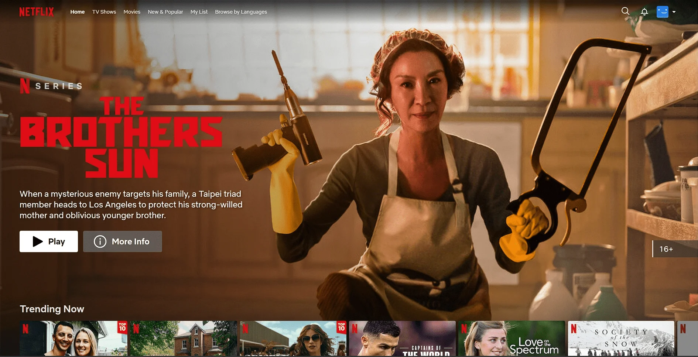Click the blue profile avatar
This screenshot has height=357, width=698.
pos(663,12)
